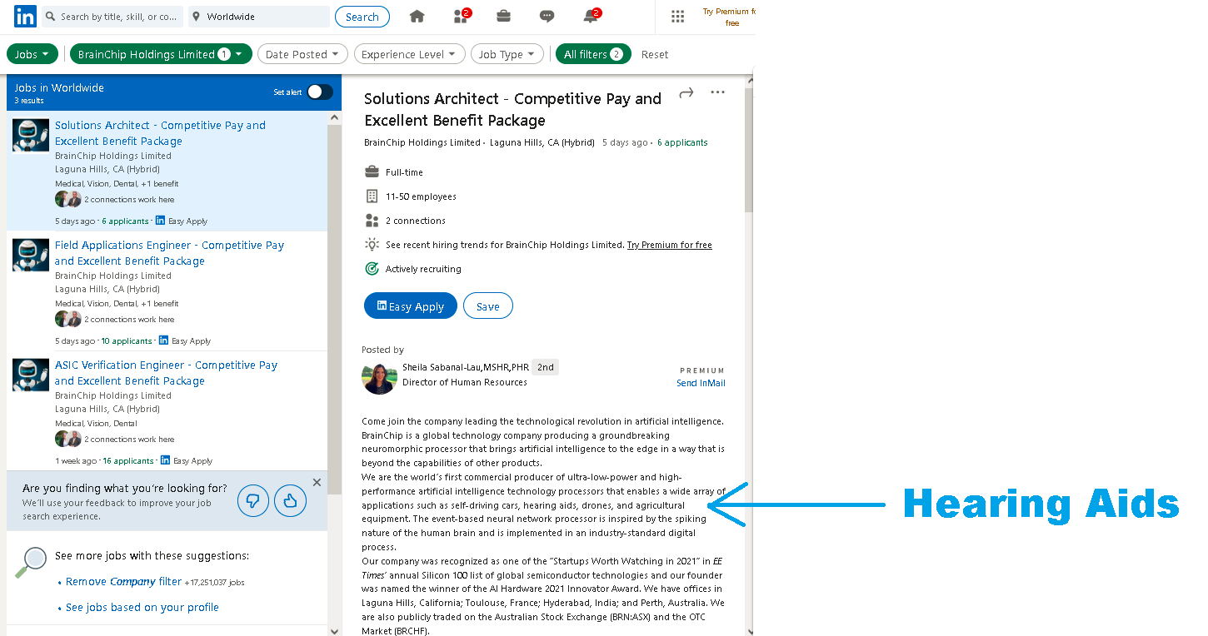
Task: Open Messaging chat bubble icon
Action: [x=547, y=17]
